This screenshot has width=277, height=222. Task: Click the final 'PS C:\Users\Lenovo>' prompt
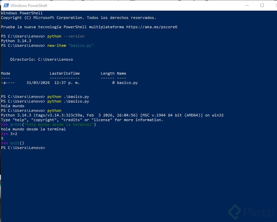coord(23,148)
